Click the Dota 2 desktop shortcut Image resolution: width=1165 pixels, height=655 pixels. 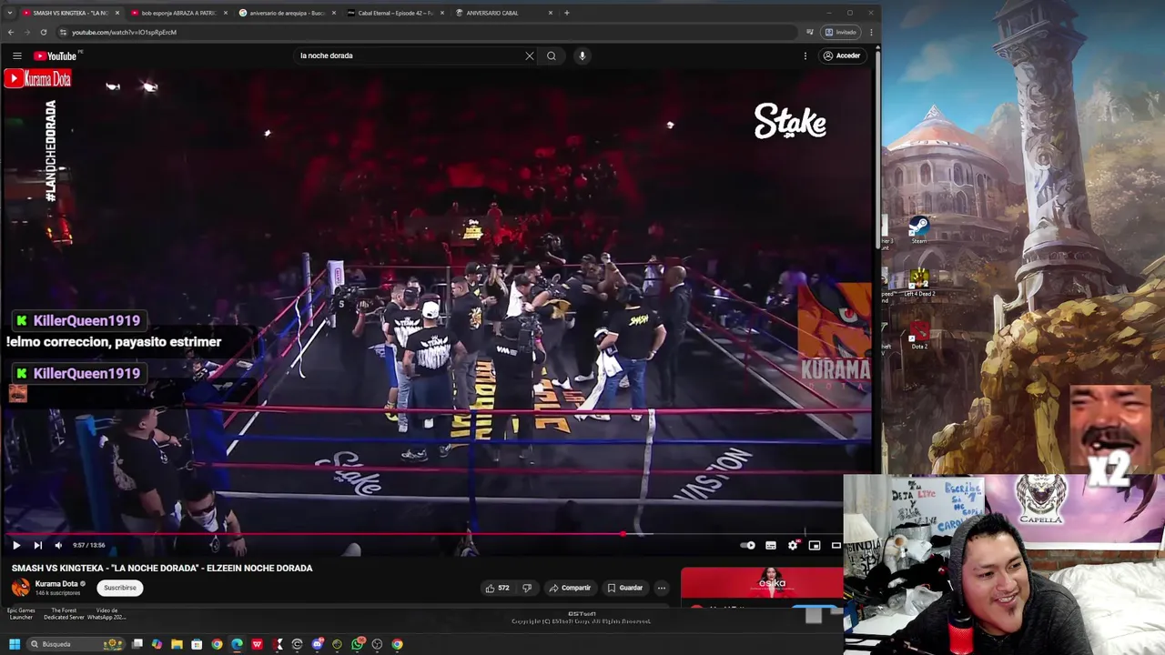919,335
